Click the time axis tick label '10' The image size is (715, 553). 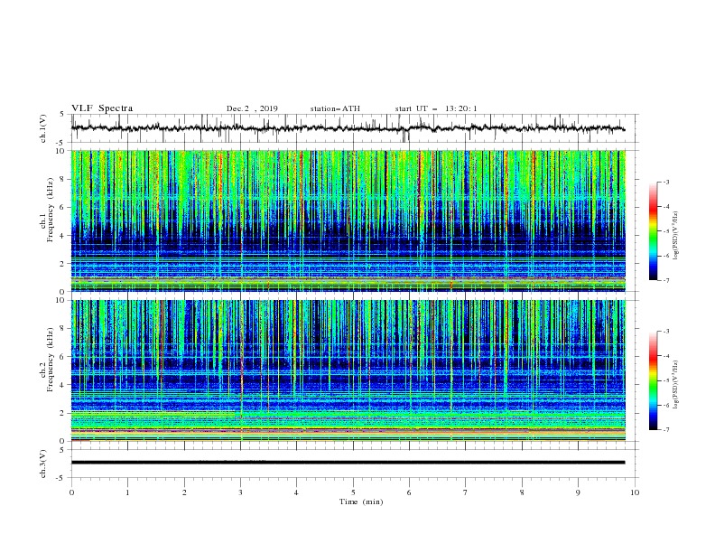coord(635,492)
